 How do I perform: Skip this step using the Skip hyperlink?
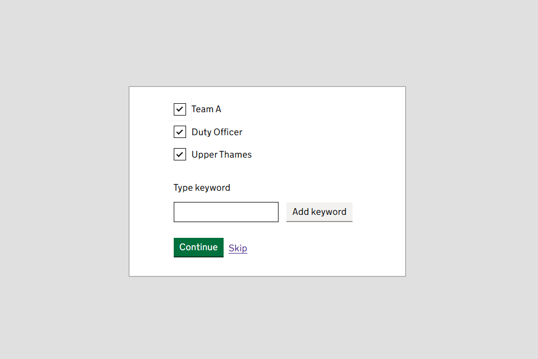point(238,248)
